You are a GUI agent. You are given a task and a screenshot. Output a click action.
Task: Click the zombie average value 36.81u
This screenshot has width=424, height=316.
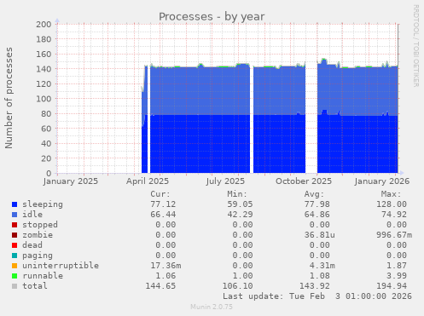point(320,235)
